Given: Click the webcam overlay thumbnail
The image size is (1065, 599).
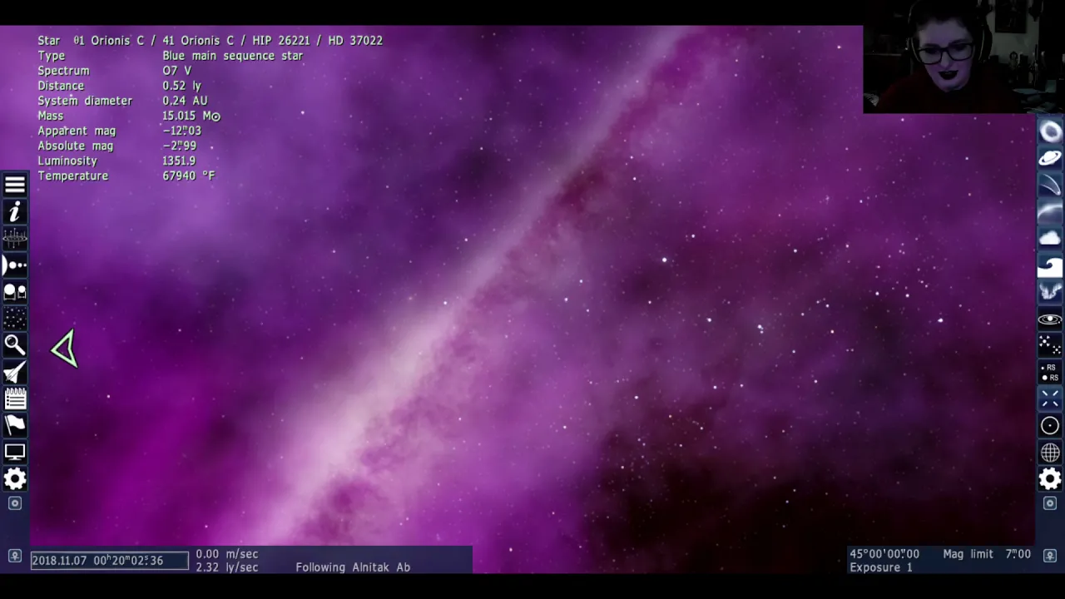Looking at the screenshot, I should [x=963, y=57].
